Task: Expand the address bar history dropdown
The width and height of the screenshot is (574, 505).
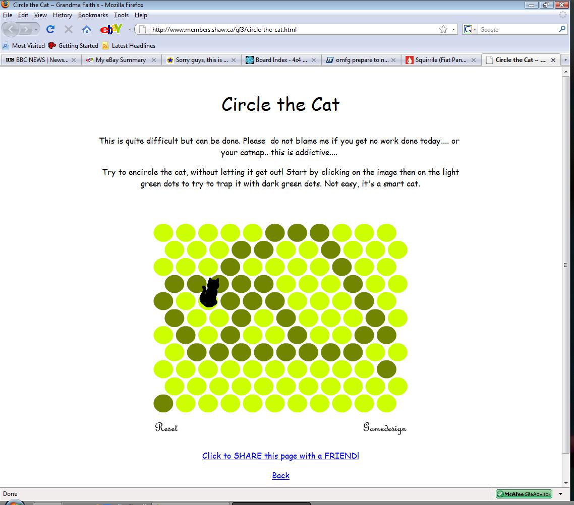Action: pos(453,29)
